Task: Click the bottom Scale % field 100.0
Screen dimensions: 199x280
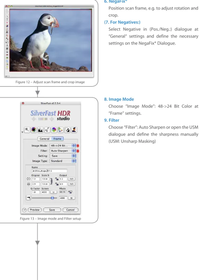Action: [45, 184]
